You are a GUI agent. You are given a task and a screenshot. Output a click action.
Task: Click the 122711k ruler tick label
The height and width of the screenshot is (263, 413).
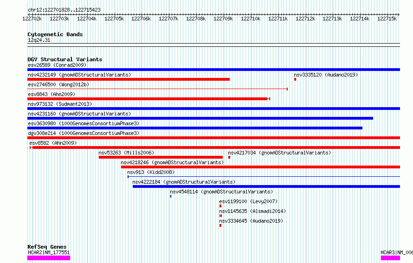click(278, 19)
